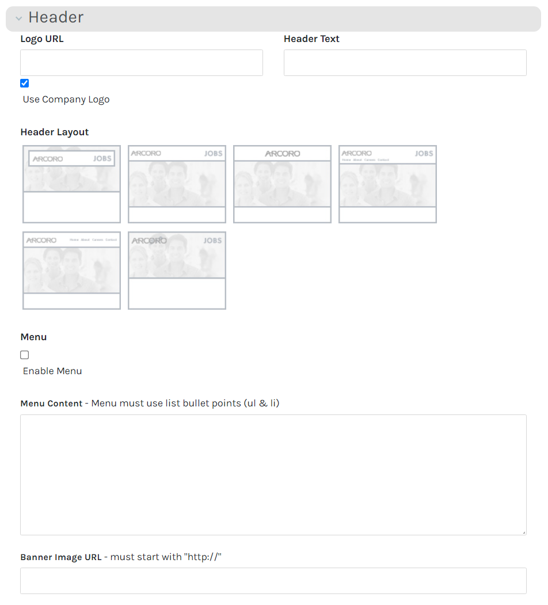Focus the Logo URL input field

141,63
